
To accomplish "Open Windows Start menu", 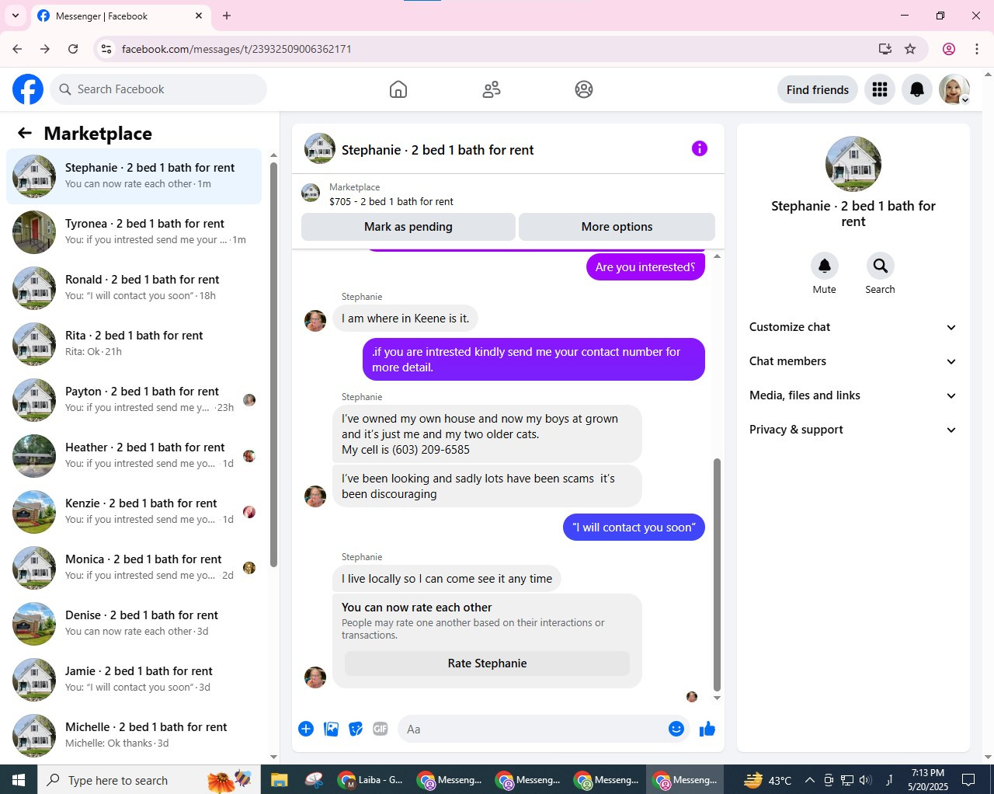I will point(19,780).
